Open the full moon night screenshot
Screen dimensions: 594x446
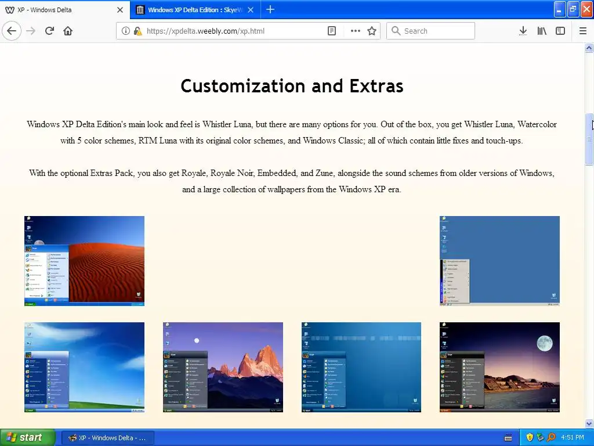coord(499,367)
